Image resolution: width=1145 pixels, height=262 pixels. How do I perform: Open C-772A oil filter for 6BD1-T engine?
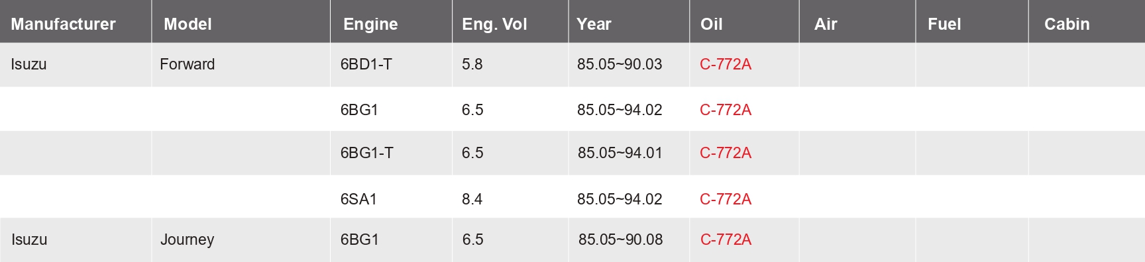coord(726,64)
